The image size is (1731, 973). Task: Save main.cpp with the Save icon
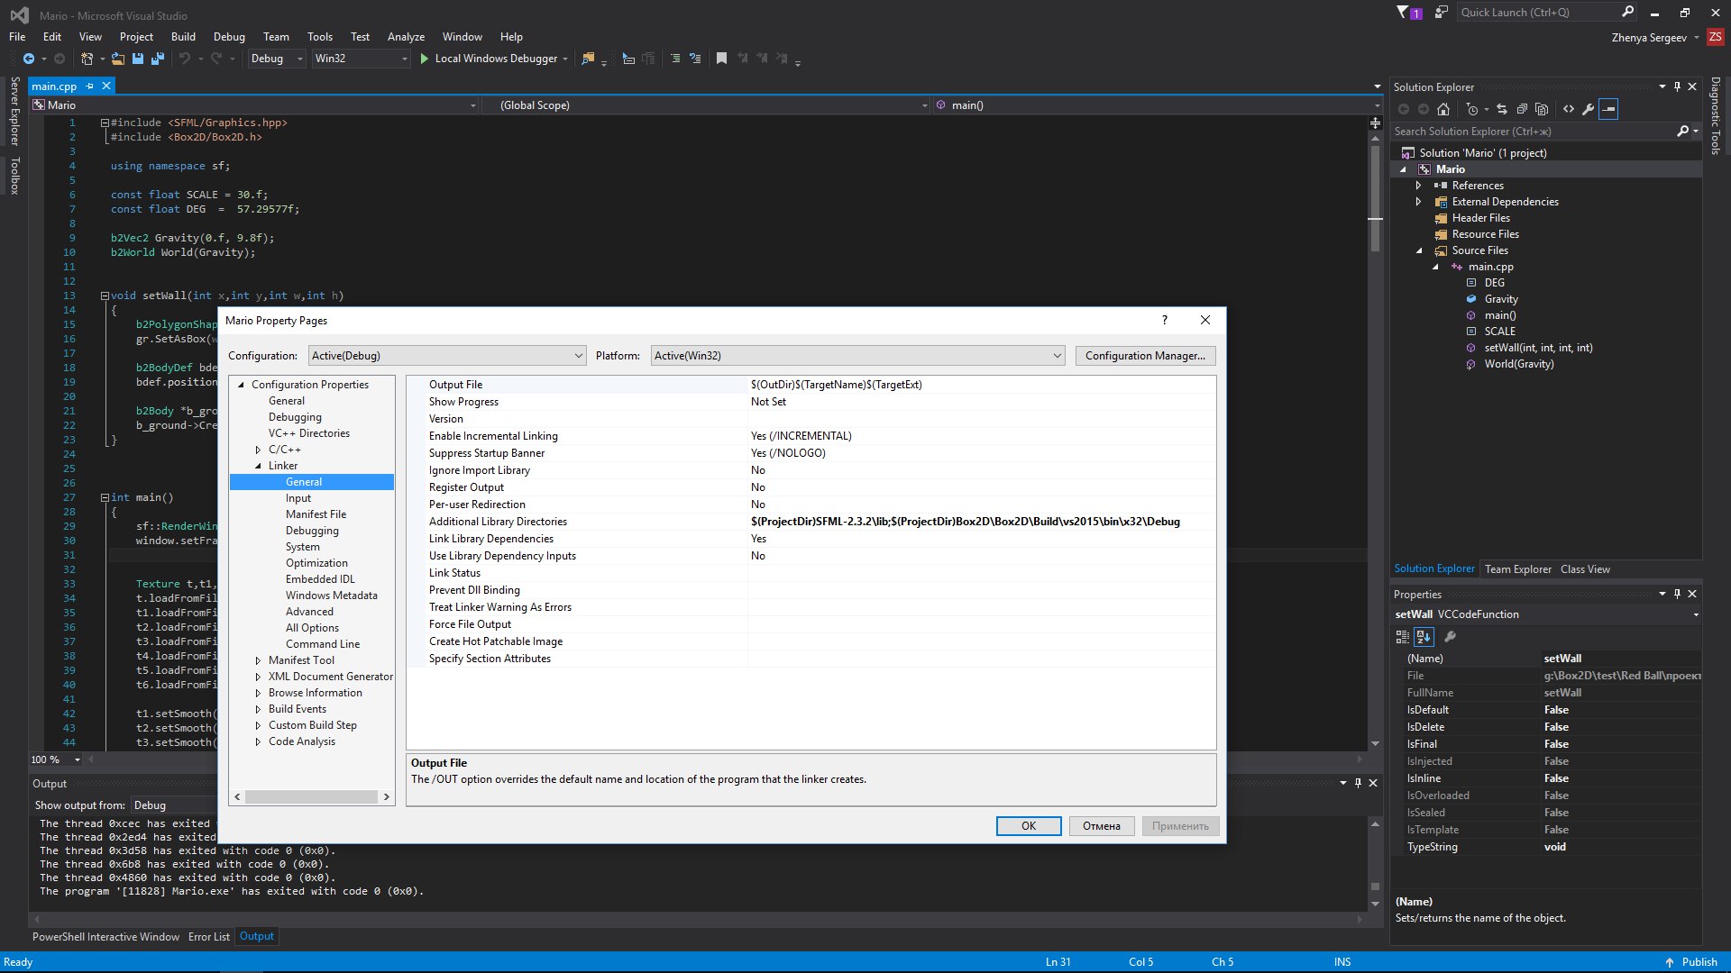138,59
